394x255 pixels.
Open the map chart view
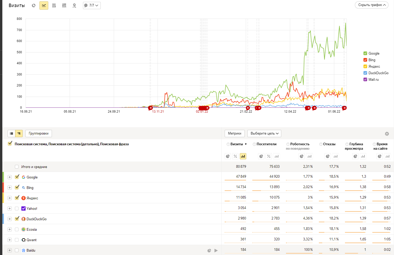pyautogui.click(x=74, y=5)
